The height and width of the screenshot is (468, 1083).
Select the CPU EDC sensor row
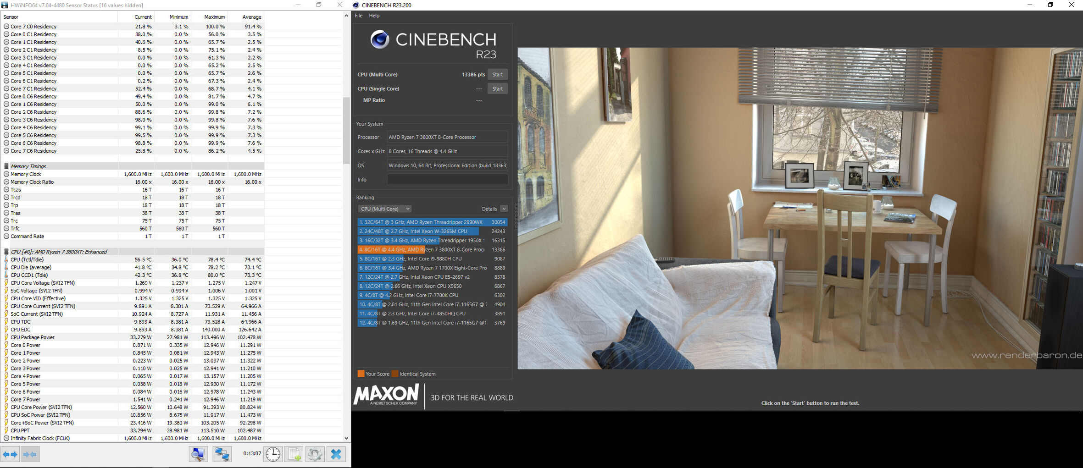(x=133, y=330)
